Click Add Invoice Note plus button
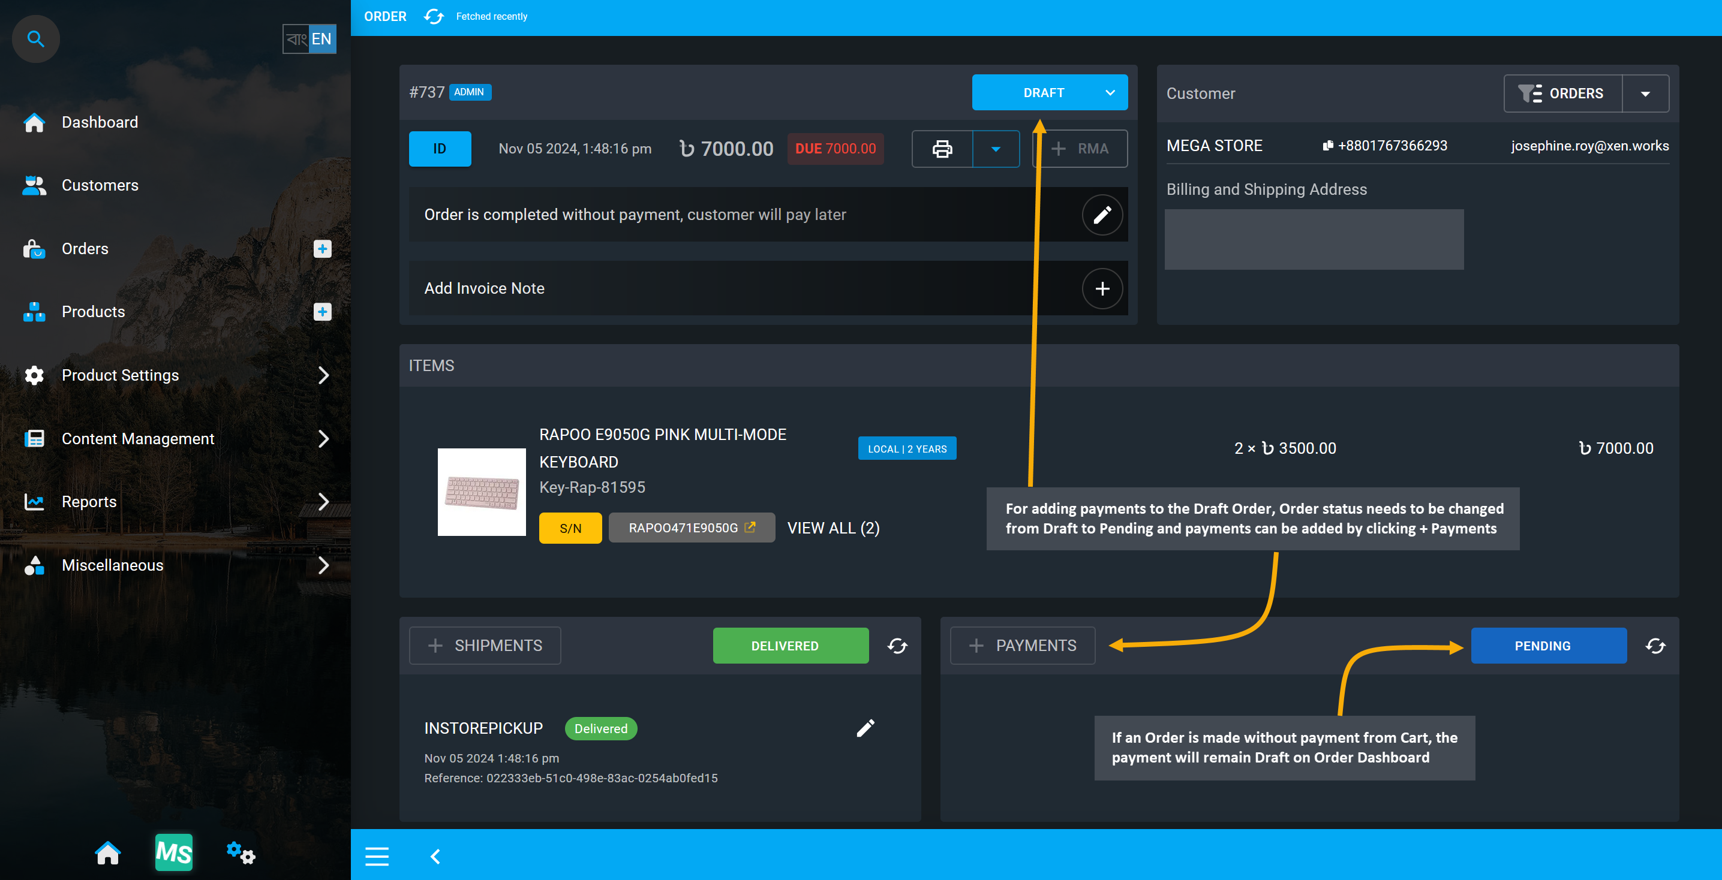The height and width of the screenshot is (880, 1722). pyautogui.click(x=1102, y=288)
